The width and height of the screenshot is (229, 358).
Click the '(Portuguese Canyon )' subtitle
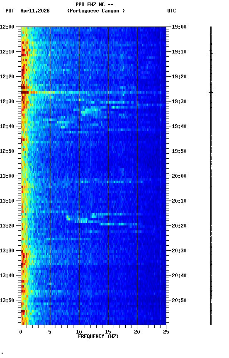coord(96,11)
